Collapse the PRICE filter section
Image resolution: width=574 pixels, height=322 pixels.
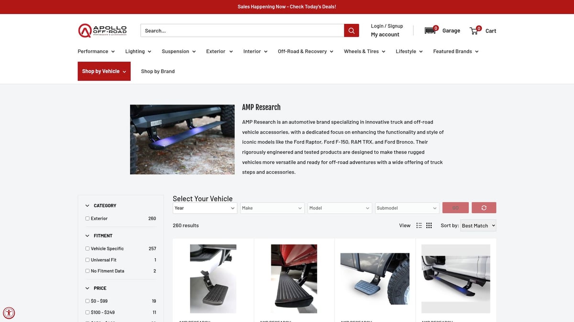tap(88, 288)
